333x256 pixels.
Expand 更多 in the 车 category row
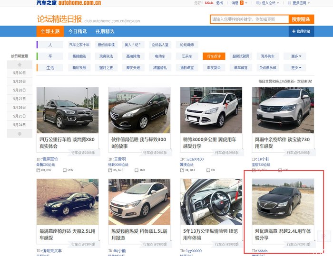coord(296,56)
